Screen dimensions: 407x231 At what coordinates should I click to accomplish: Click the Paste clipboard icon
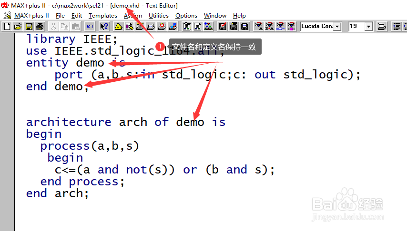coord(75,27)
